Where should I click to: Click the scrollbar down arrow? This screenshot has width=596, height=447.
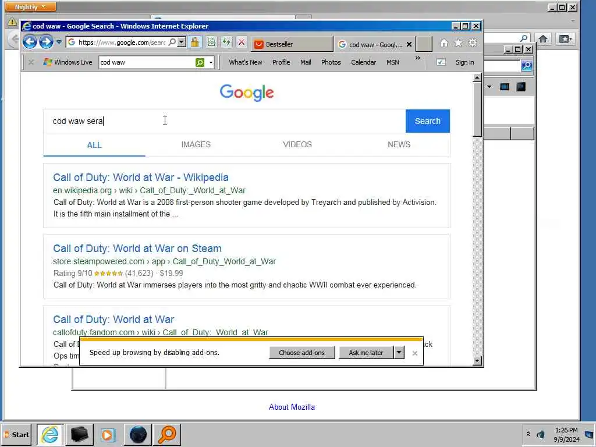[477, 361]
